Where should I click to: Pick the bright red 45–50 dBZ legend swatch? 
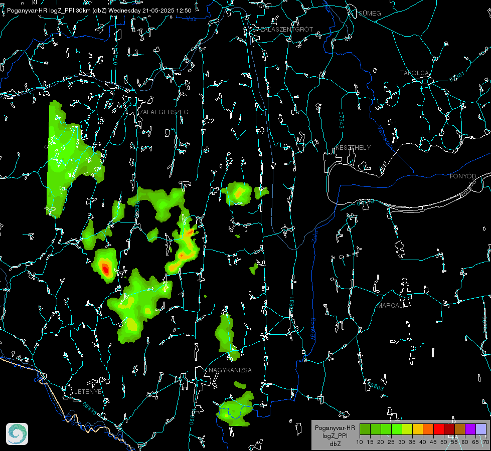click(x=439, y=429)
